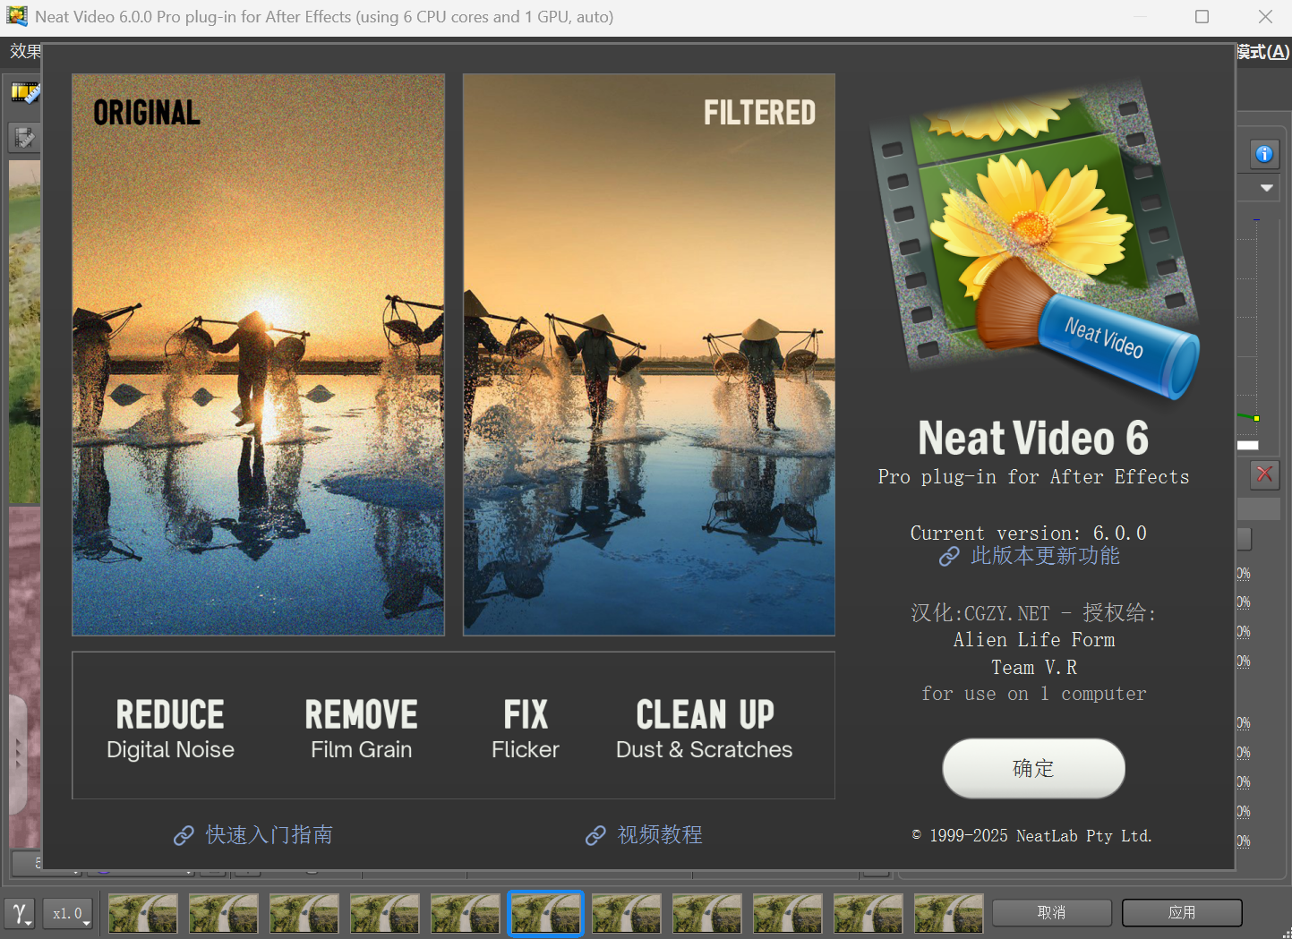Viewport: 1292px width, 939px height.
Task: Click the 'REMOVE Film Grain' label
Action: tap(362, 729)
